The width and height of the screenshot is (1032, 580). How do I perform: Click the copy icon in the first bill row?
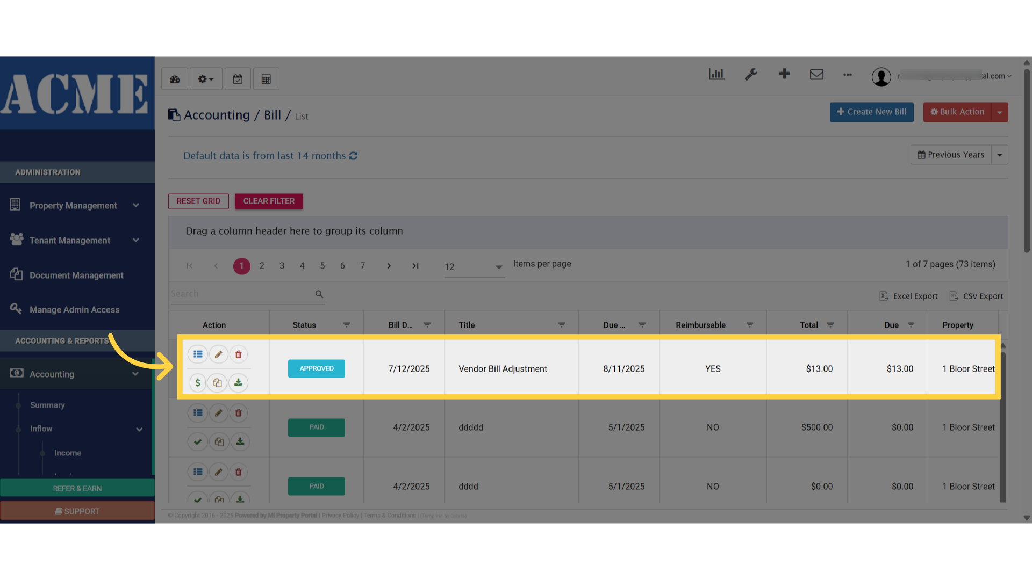click(x=218, y=383)
